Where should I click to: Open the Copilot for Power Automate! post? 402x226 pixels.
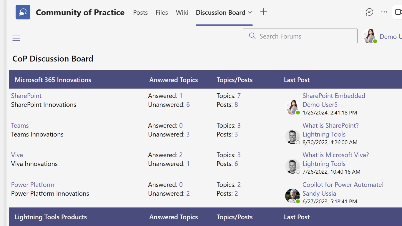343,185
